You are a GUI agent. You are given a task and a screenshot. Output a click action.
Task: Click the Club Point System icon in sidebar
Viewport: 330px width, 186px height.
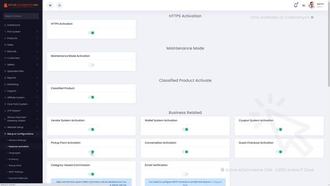(x=5, y=104)
